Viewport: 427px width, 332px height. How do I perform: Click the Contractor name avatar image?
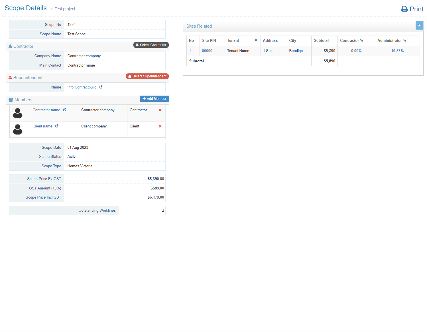[18, 113]
